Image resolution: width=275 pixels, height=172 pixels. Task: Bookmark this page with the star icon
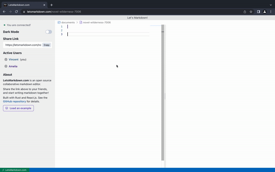point(251,12)
